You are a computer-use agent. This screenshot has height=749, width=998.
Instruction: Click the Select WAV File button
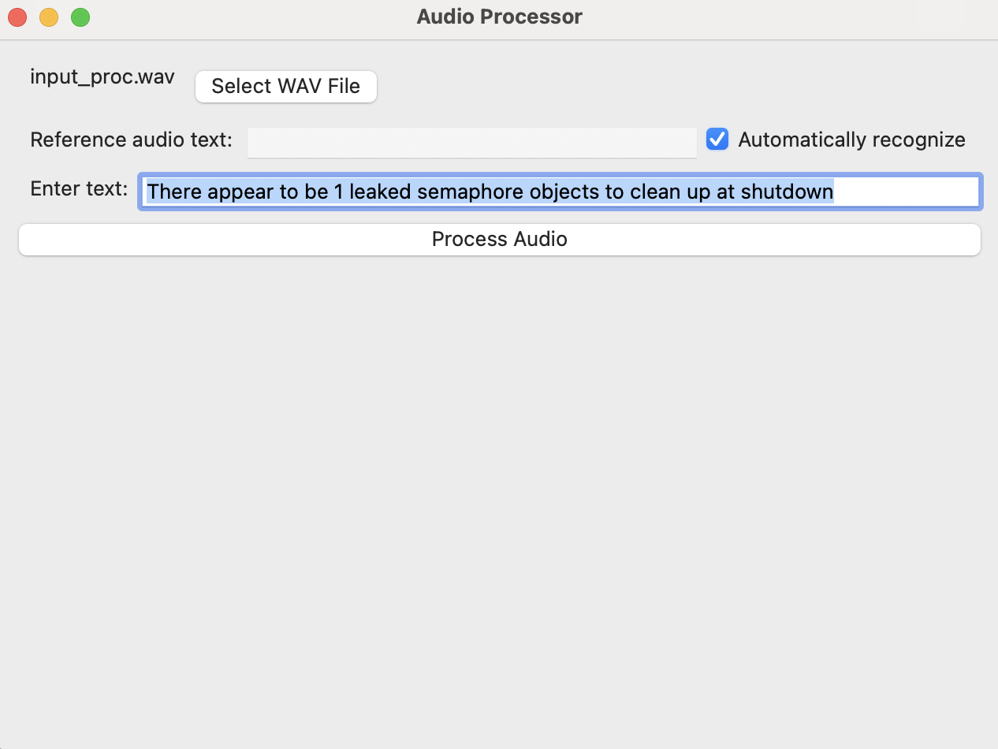click(285, 87)
